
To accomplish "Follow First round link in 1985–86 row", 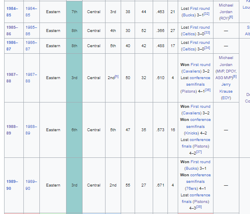I will [x=200, y=27].
